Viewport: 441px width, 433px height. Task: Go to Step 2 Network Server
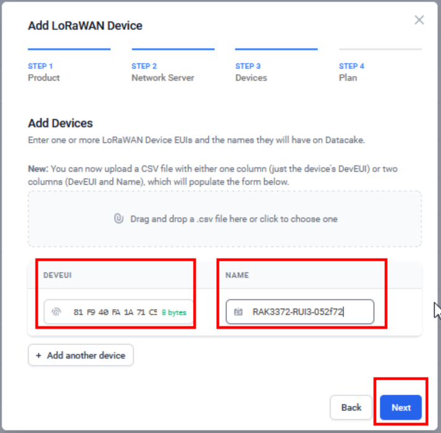[x=163, y=72]
